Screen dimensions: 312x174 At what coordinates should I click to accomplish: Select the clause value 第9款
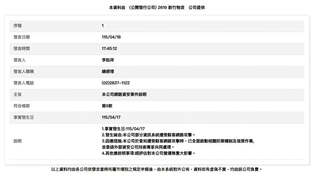(107, 106)
